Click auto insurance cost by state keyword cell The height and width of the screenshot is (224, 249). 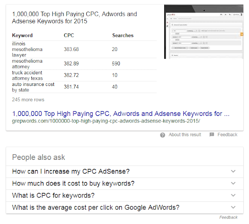tap(33, 87)
